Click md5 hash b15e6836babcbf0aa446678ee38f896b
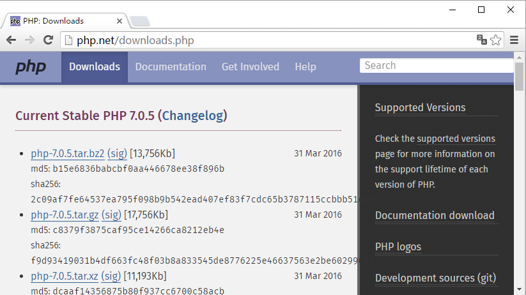The height and width of the screenshot is (295, 526). [x=139, y=169]
